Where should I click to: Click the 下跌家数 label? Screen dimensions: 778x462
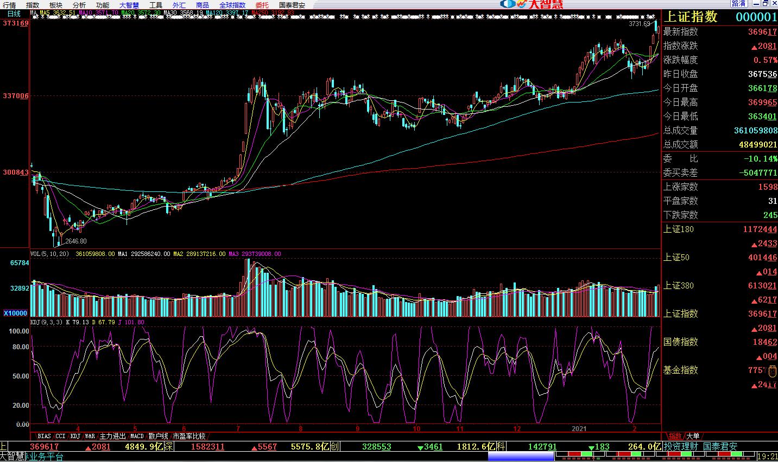point(681,215)
